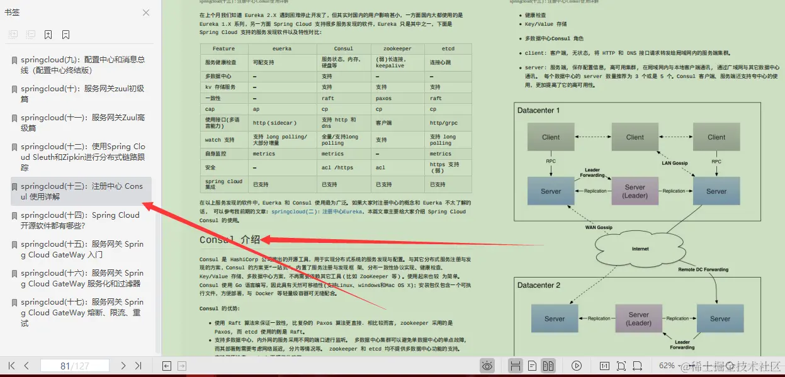785x377 pixels.
Task: Click the fit-to-width icon
Action: tap(638, 365)
